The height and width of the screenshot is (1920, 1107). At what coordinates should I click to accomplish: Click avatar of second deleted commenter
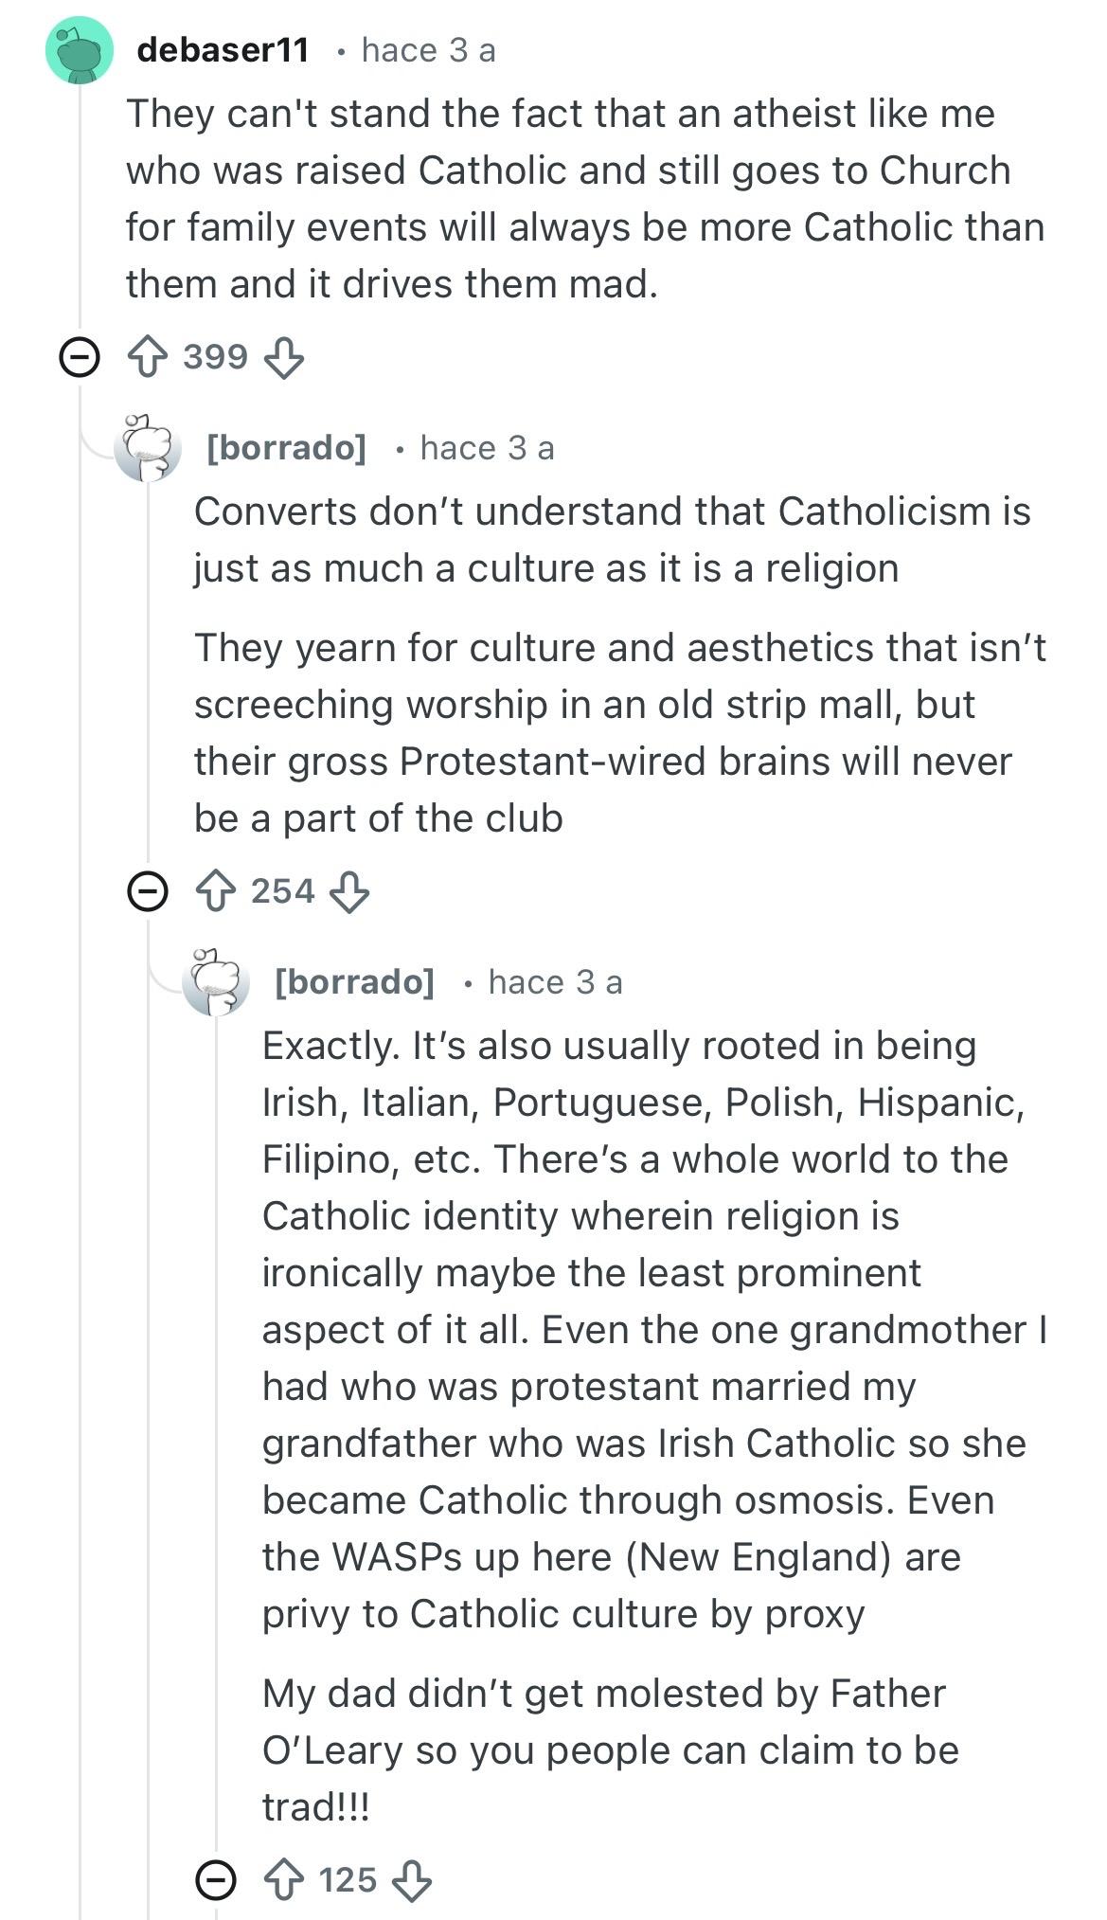tap(216, 982)
